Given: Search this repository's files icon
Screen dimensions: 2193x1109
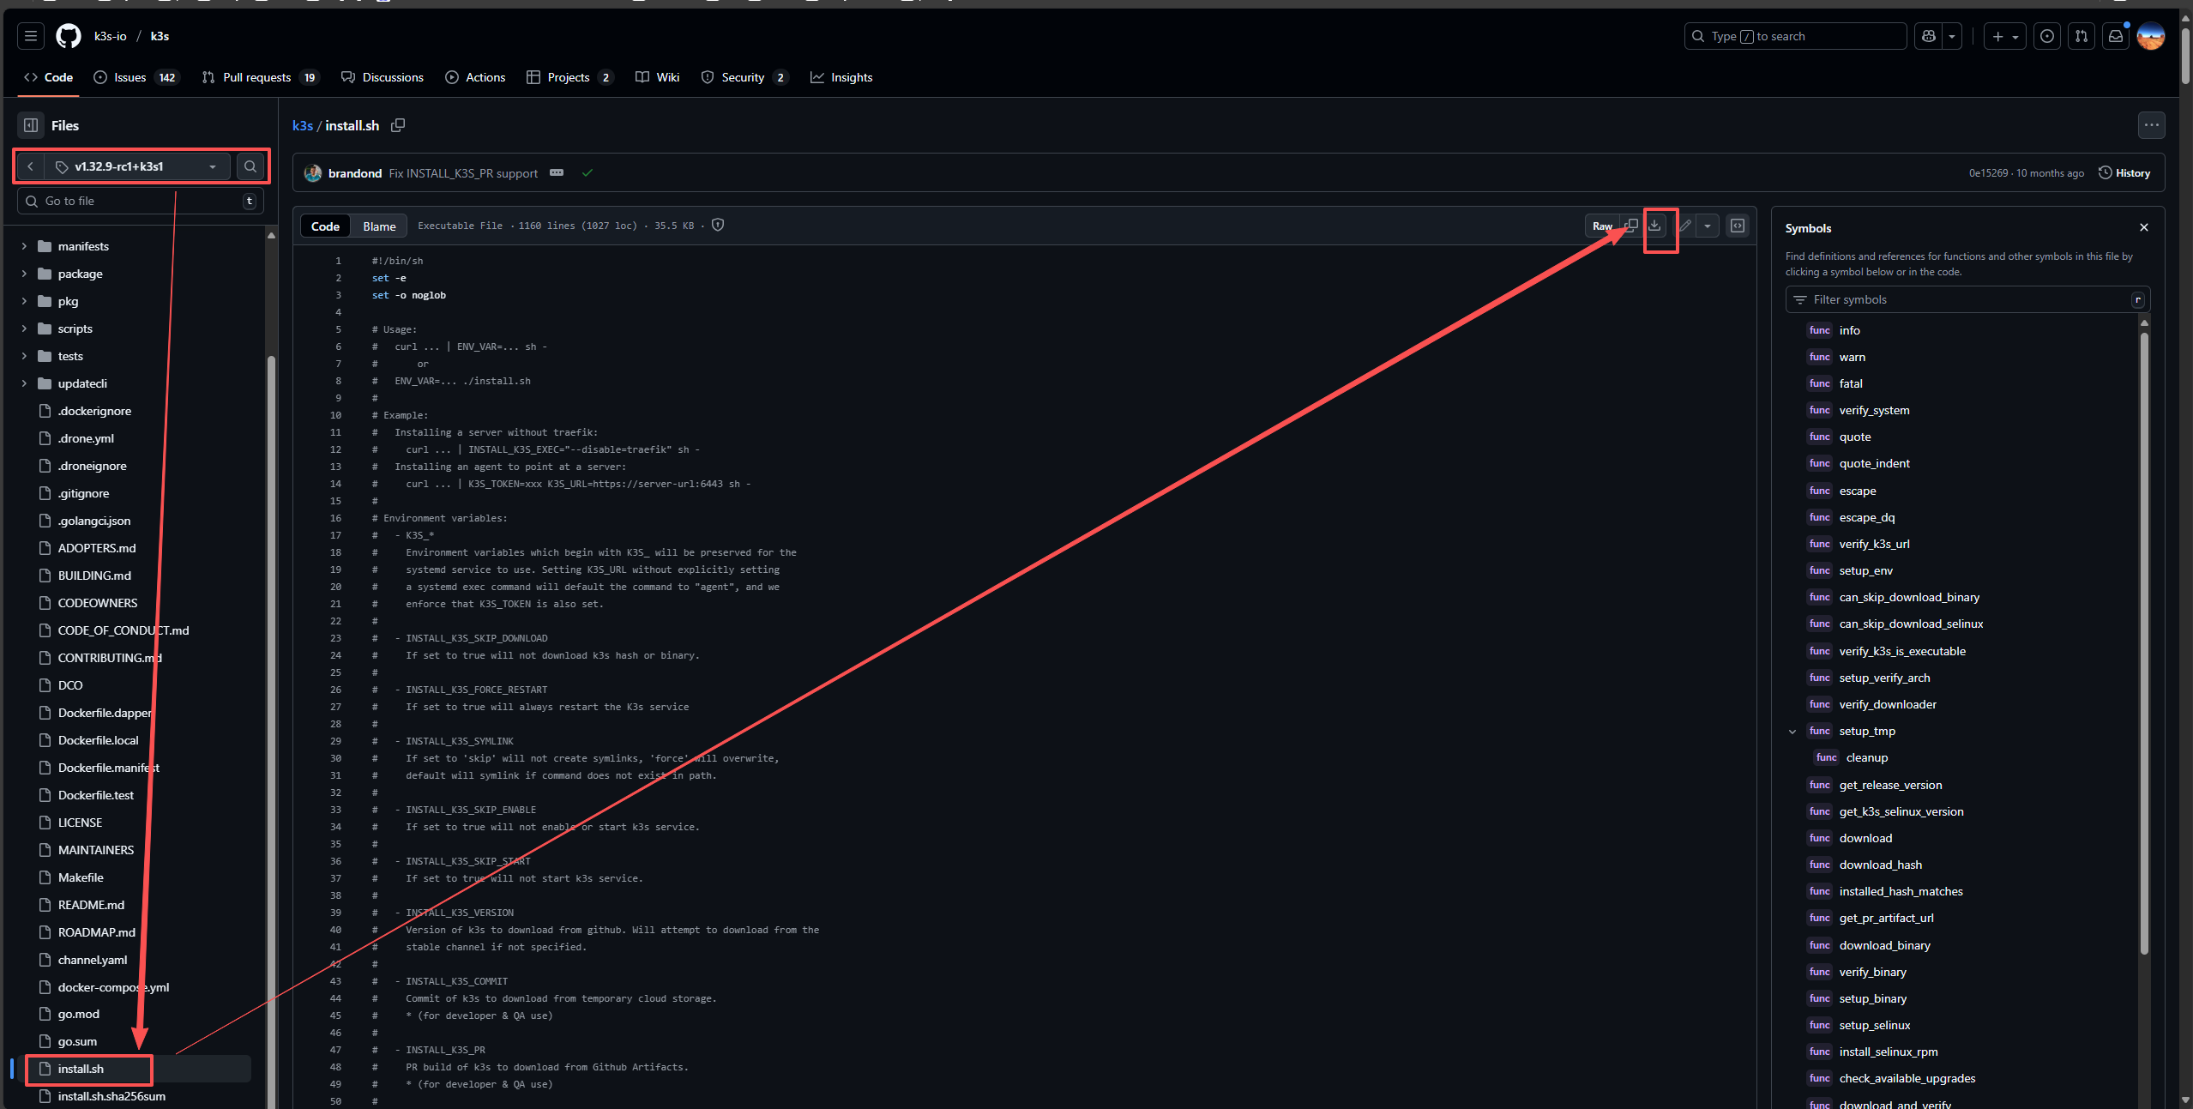Looking at the screenshot, I should 250,166.
